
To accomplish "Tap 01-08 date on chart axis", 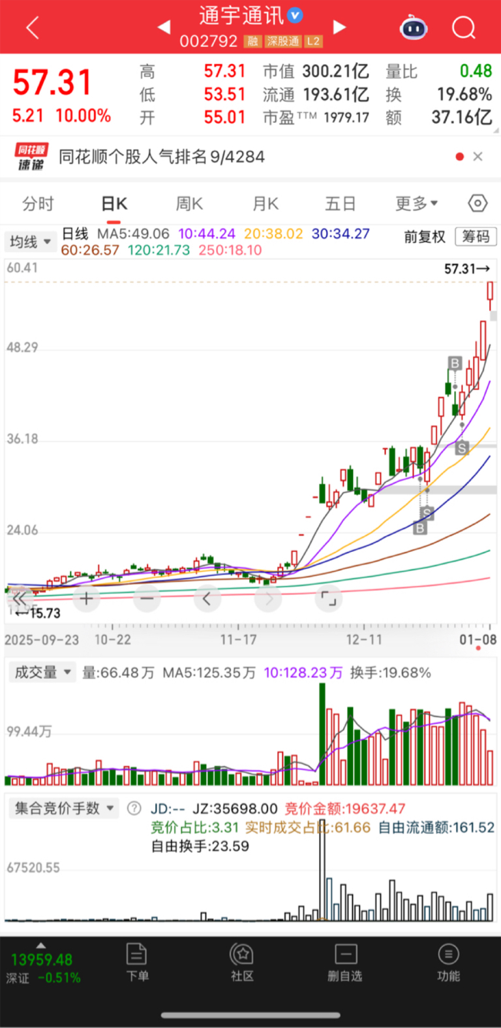I will click(x=478, y=639).
